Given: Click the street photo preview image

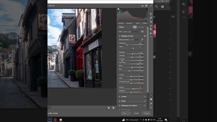Looking at the screenshot, I should 75,48.
